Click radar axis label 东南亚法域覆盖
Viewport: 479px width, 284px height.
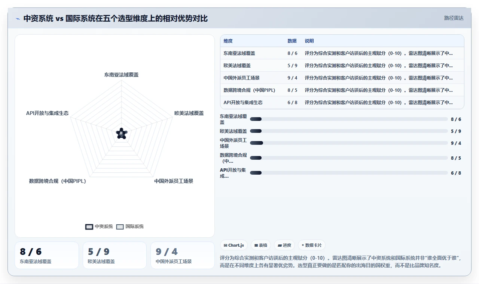point(121,75)
